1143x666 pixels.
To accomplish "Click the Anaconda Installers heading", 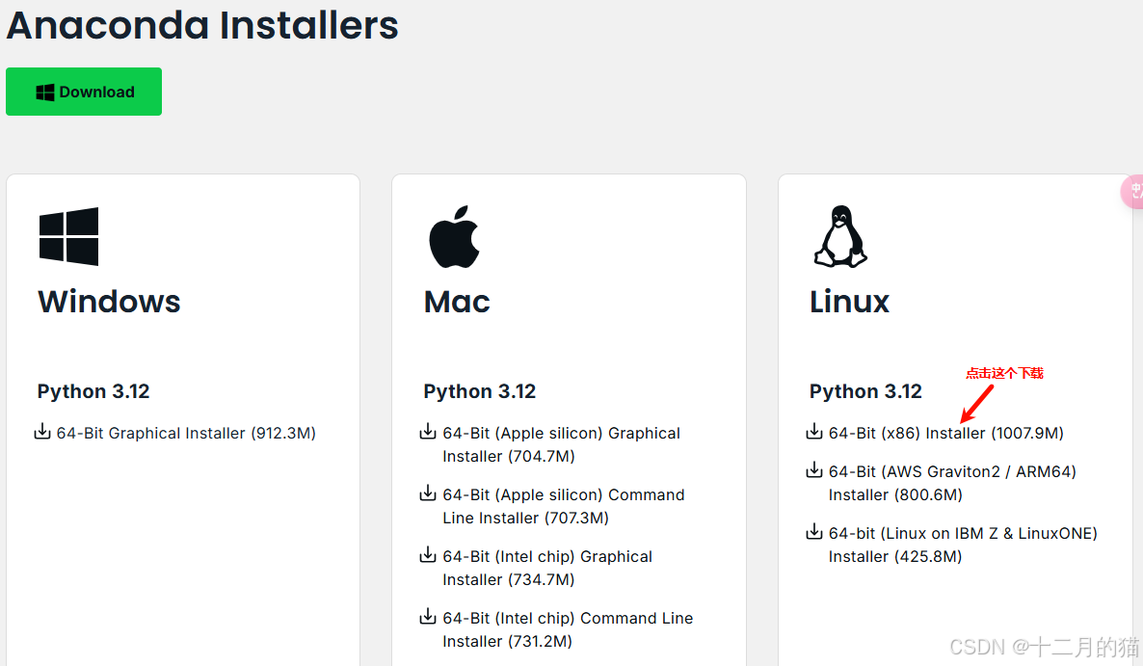I will tap(202, 25).
